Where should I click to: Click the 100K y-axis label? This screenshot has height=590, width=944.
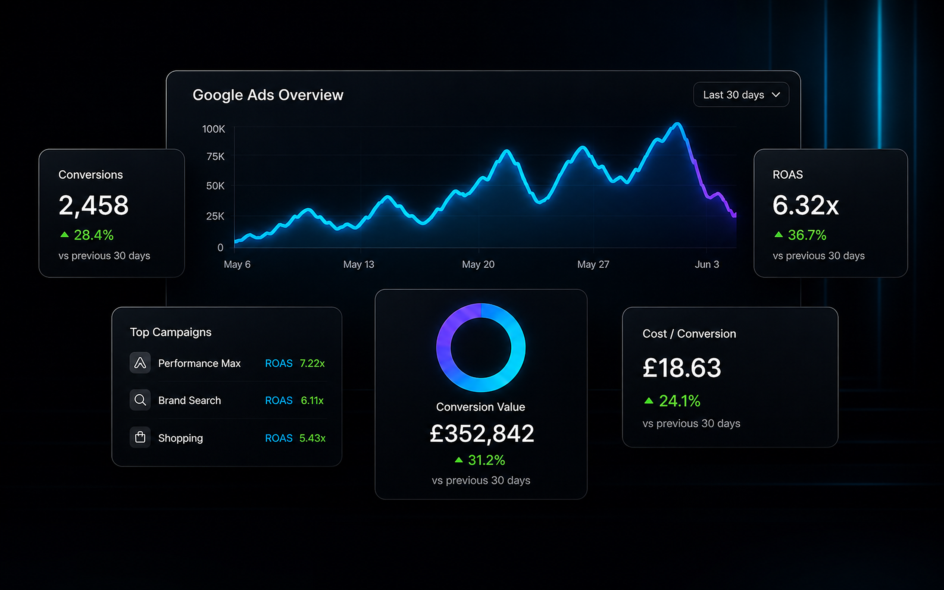coord(214,129)
